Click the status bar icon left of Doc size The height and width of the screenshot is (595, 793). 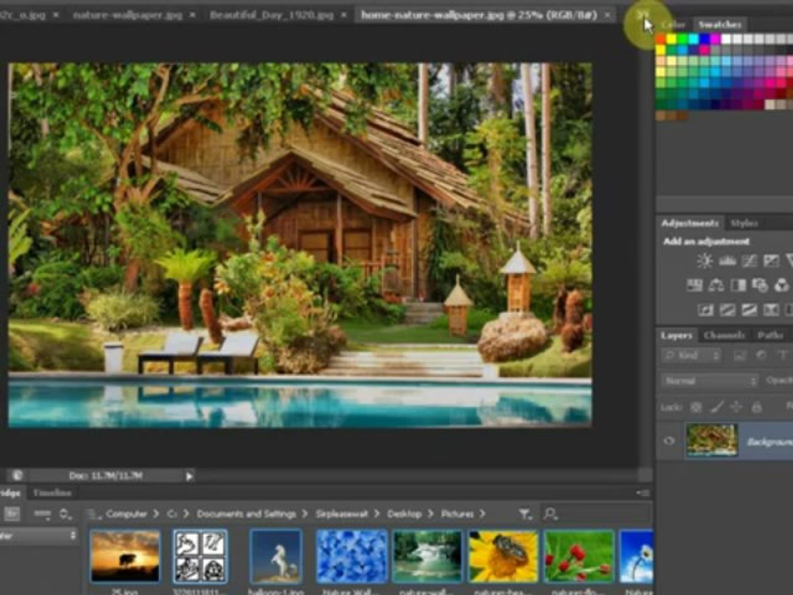(17, 475)
